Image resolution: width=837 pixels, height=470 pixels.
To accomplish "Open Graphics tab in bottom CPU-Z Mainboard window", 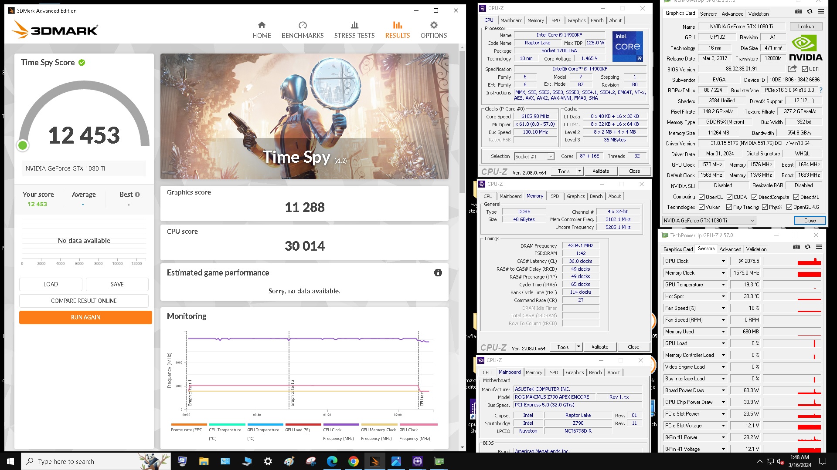I will (x=575, y=373).
